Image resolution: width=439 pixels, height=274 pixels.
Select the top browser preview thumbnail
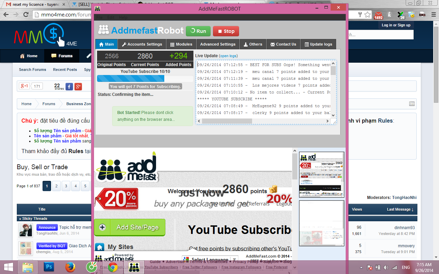pyautogui.click(x=322, y=175)
